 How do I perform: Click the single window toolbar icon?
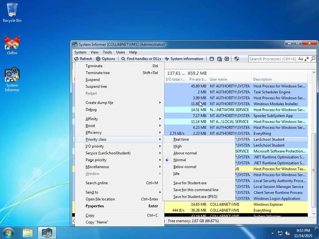click(x=212, y=59)
